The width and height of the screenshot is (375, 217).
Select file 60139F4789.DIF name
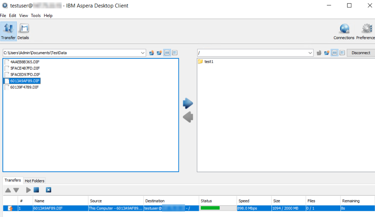click(x=24, y=87)
